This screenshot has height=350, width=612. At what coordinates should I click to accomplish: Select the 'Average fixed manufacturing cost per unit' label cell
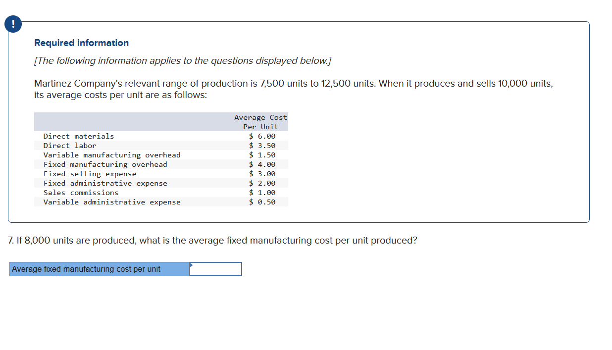point(99,269)
